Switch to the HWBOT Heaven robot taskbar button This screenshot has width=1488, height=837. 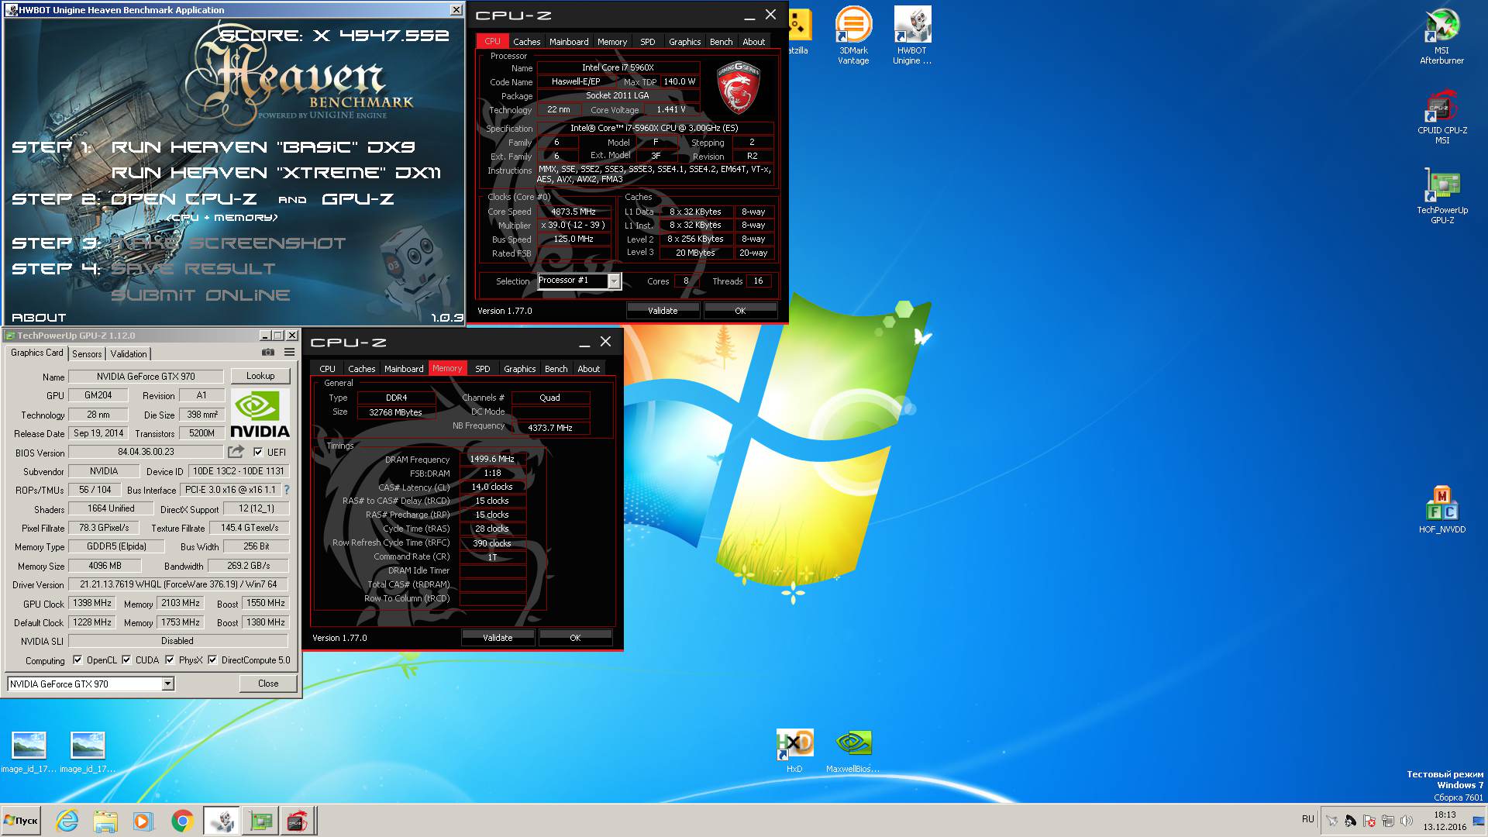pos(222,821)
